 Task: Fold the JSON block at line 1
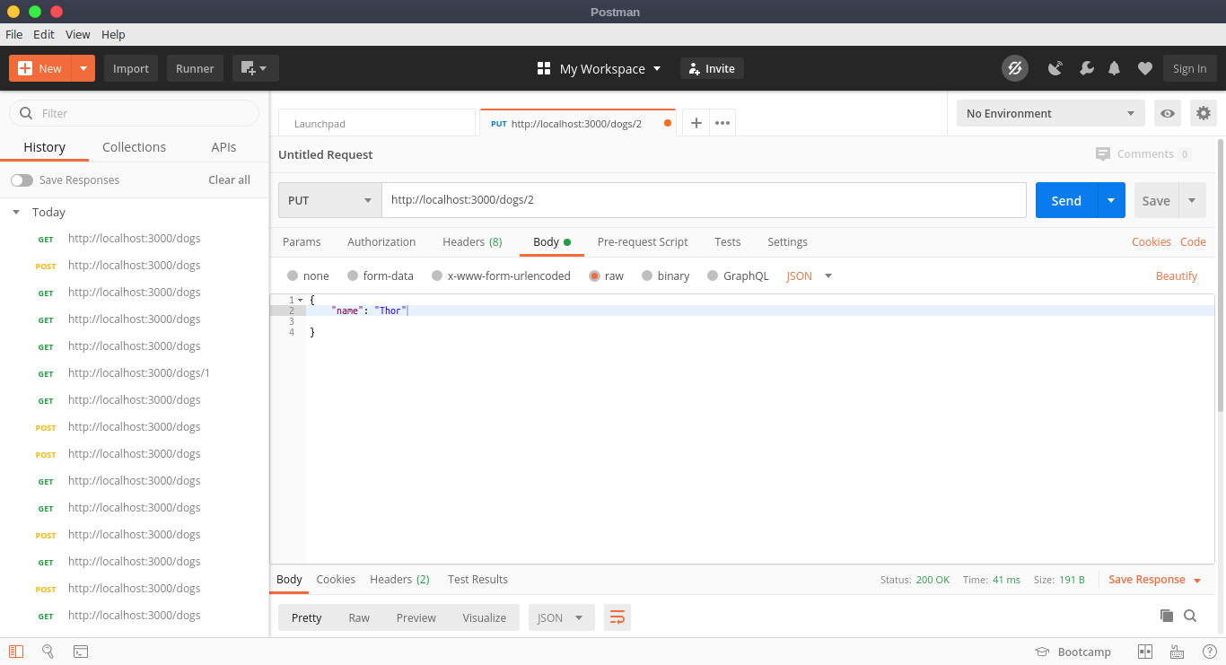coord(300,300)
